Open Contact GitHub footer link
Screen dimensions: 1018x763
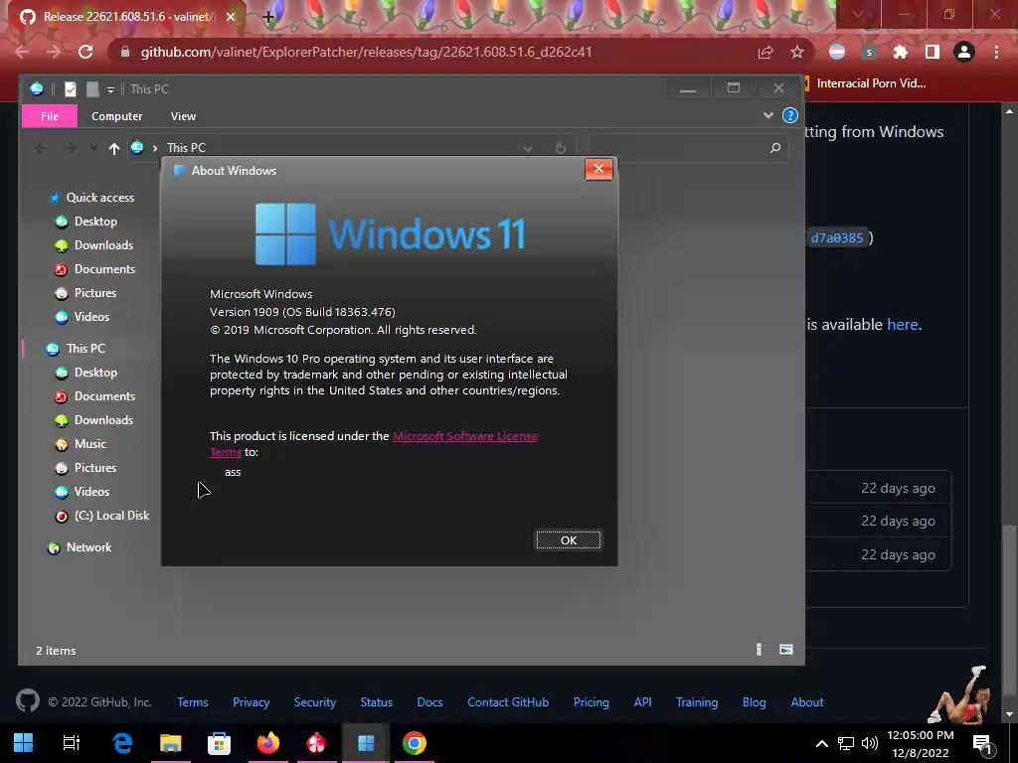[x=508, y=702]
